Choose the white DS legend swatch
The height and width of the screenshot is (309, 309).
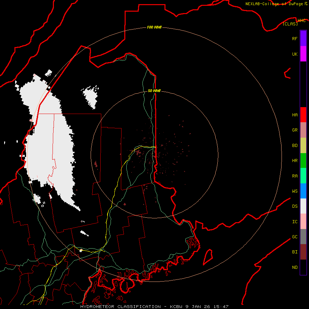[x=303, y=206]
